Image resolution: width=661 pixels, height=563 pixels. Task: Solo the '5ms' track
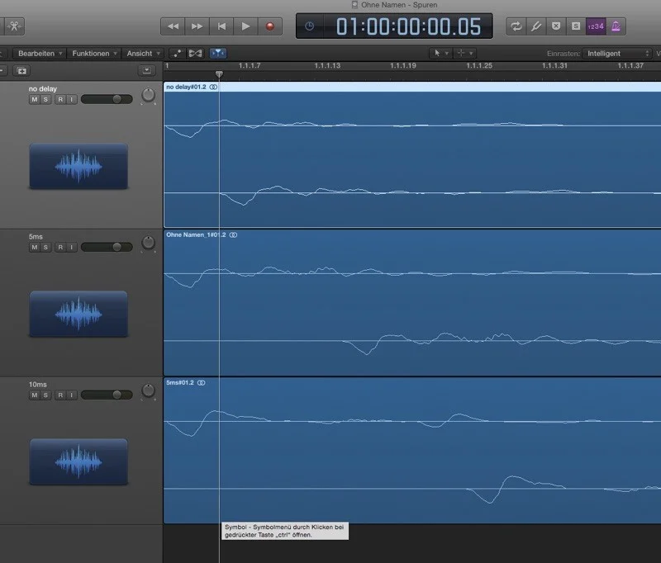point(46,247)
